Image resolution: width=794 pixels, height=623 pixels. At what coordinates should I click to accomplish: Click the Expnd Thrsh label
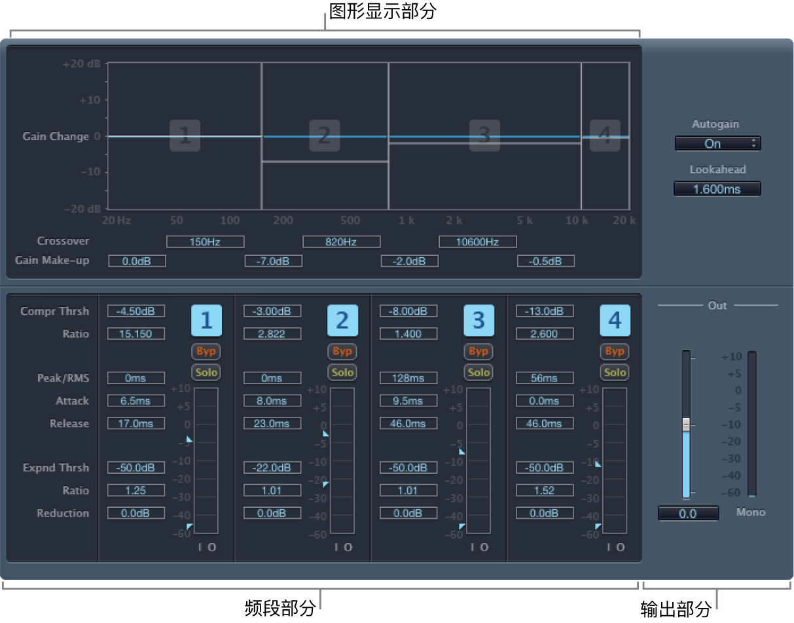click(56, 468)
